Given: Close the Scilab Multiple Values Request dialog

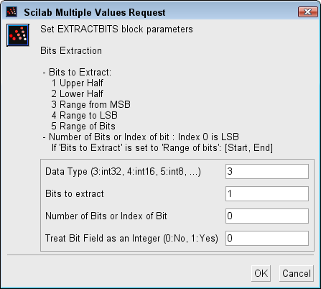Looking at the screenshot, I should click(307, 12).
